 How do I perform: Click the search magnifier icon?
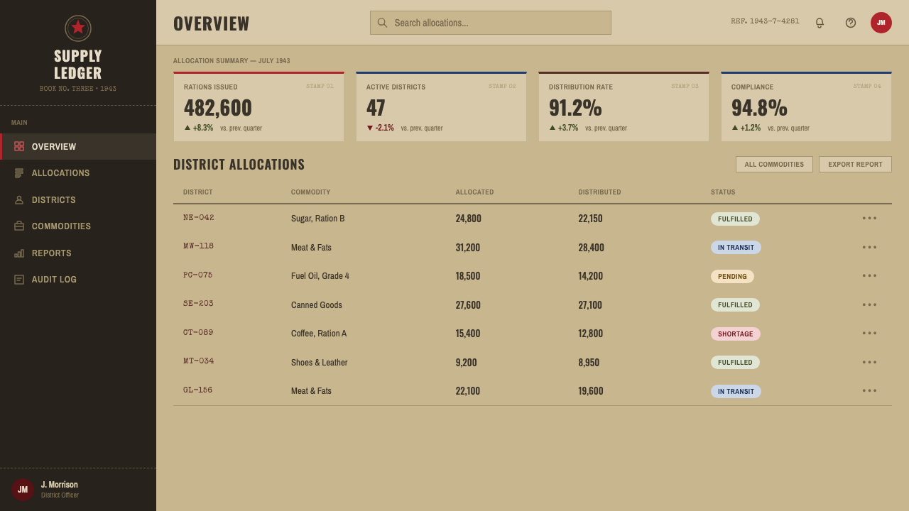pos(382,23)
